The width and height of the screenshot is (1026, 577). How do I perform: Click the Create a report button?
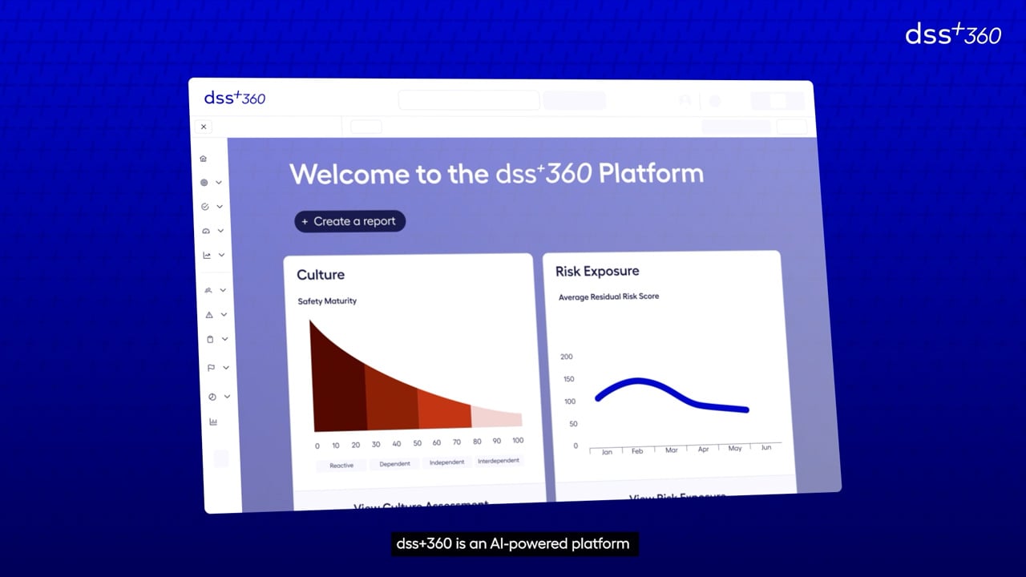point(349,221)
